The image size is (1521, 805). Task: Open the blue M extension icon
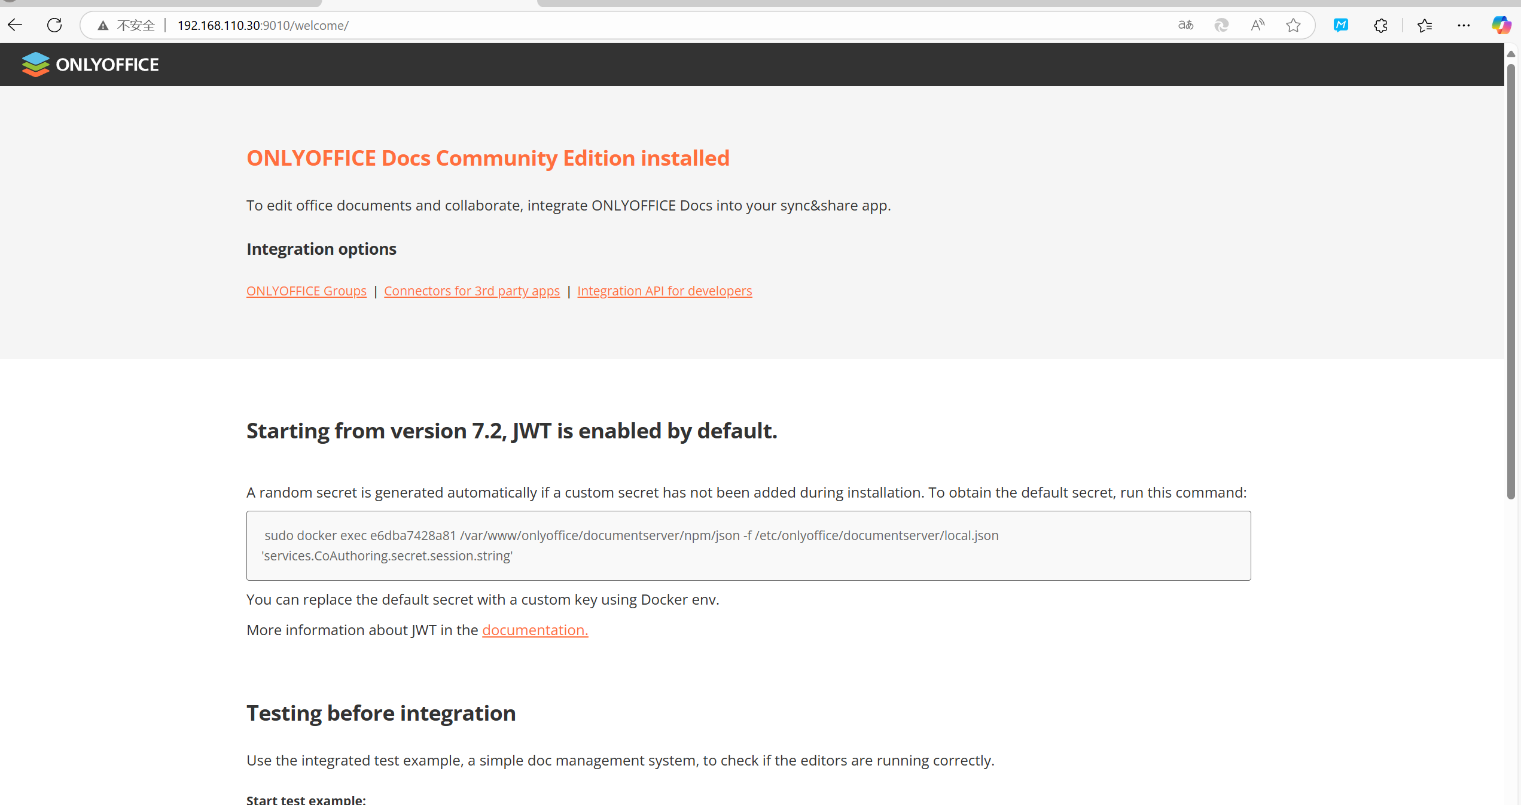[1341, 25]
